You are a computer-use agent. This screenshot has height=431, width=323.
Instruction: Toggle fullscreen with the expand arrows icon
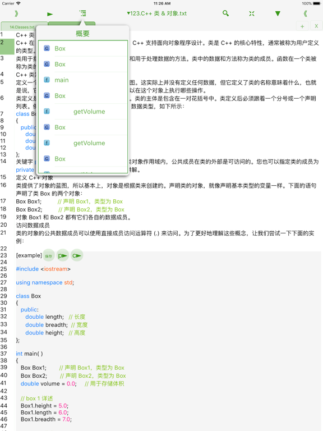pos(252,13)
